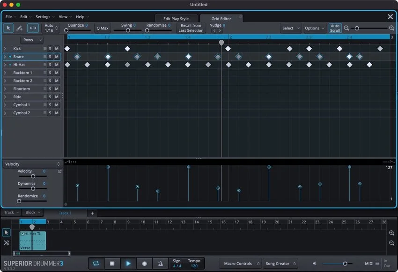Expand the Hi-Hat row chevron
The image size is (398, 272).
[5, 65]
